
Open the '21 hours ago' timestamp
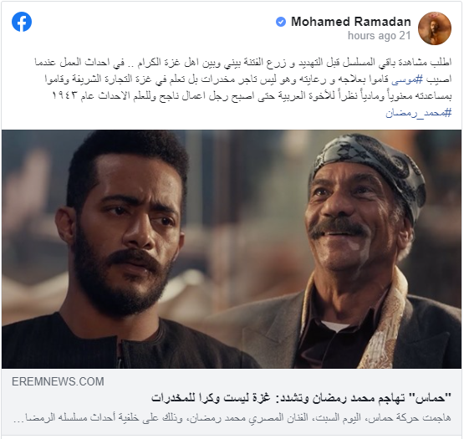(x=380, y=36)
